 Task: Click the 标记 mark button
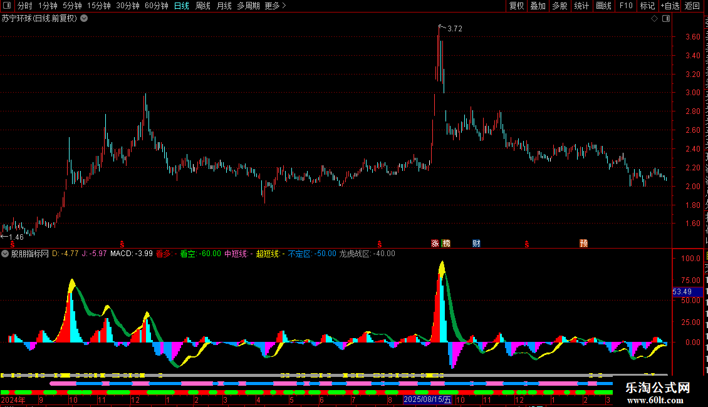[x=647, y=6]
